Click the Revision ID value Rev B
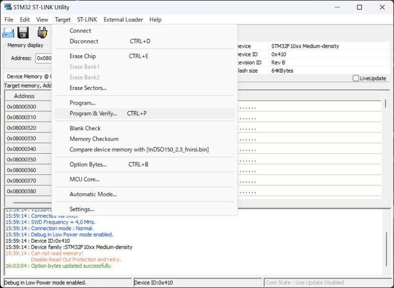The width and height of the screenshot is (394, 288). tap(278, 62)
